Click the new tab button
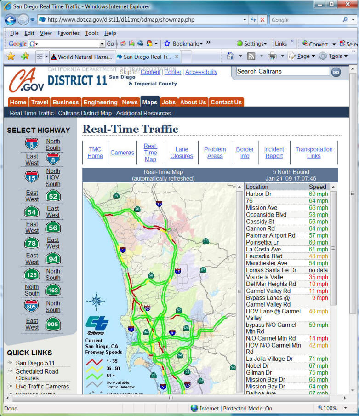The image size is (359, 416). (x=186, y=57)
